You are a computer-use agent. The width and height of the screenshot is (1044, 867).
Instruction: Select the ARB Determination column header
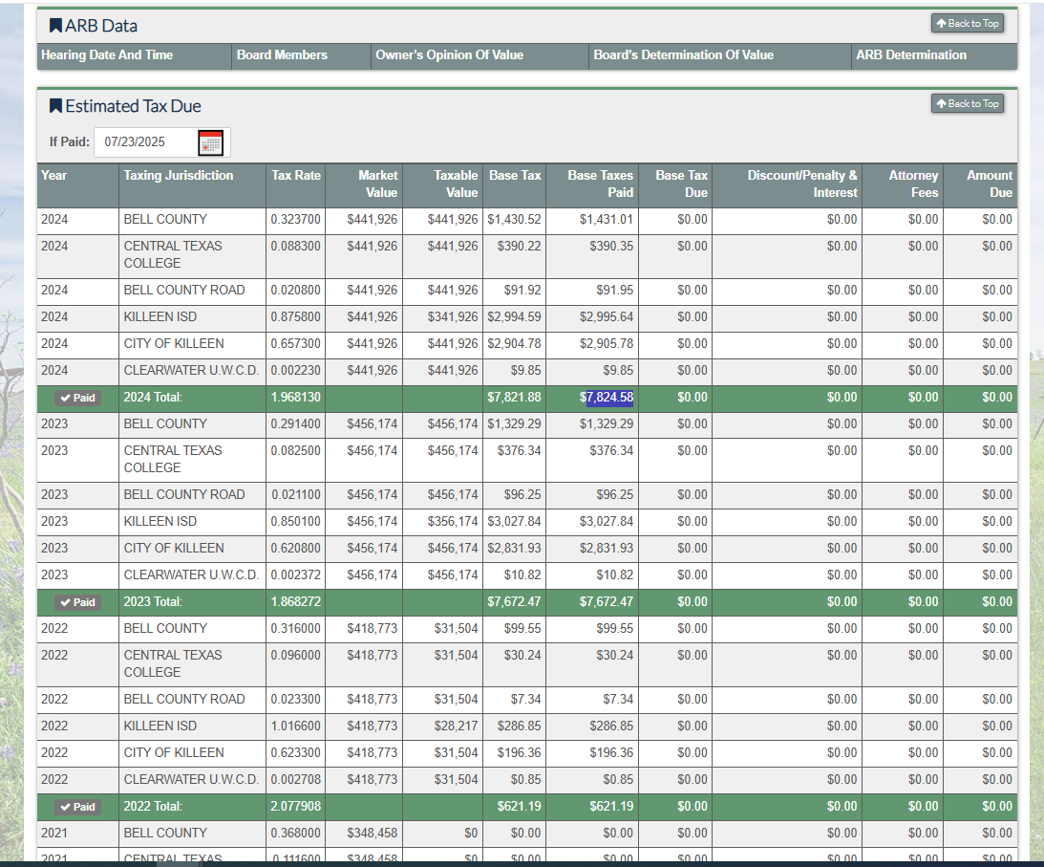911,55
